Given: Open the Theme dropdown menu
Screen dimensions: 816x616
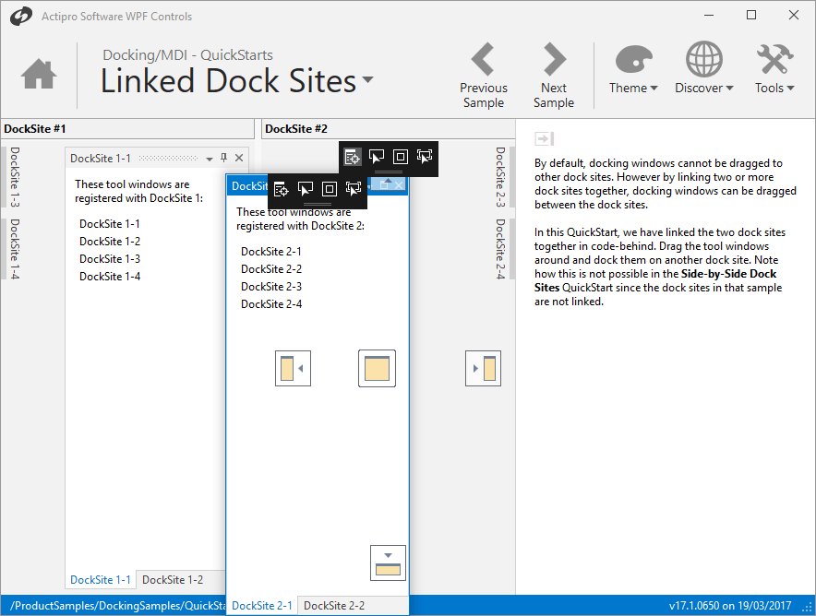Looking at the screenshot, I should (632, 89).
